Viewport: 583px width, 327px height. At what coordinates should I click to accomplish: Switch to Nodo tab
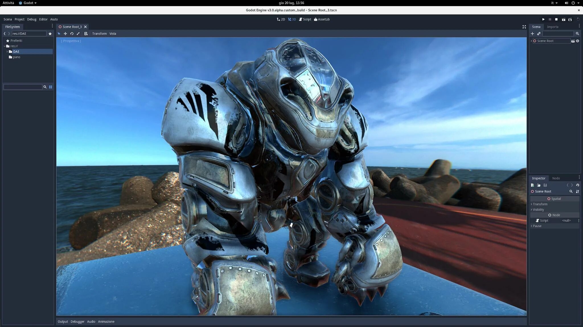click(556, 178)
